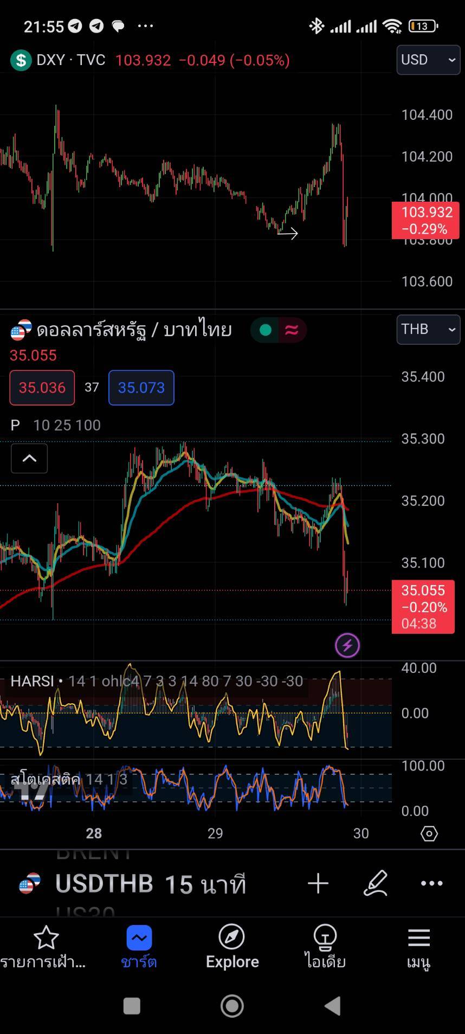This screenshot has width=465, height=1034.
Task: Open the pencil drawing tools
Action: click(376, 883)
